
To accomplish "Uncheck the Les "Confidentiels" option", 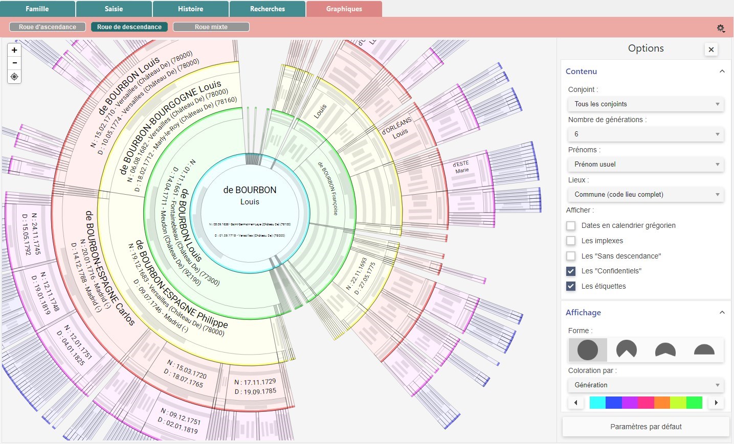I will pos(571,271).
